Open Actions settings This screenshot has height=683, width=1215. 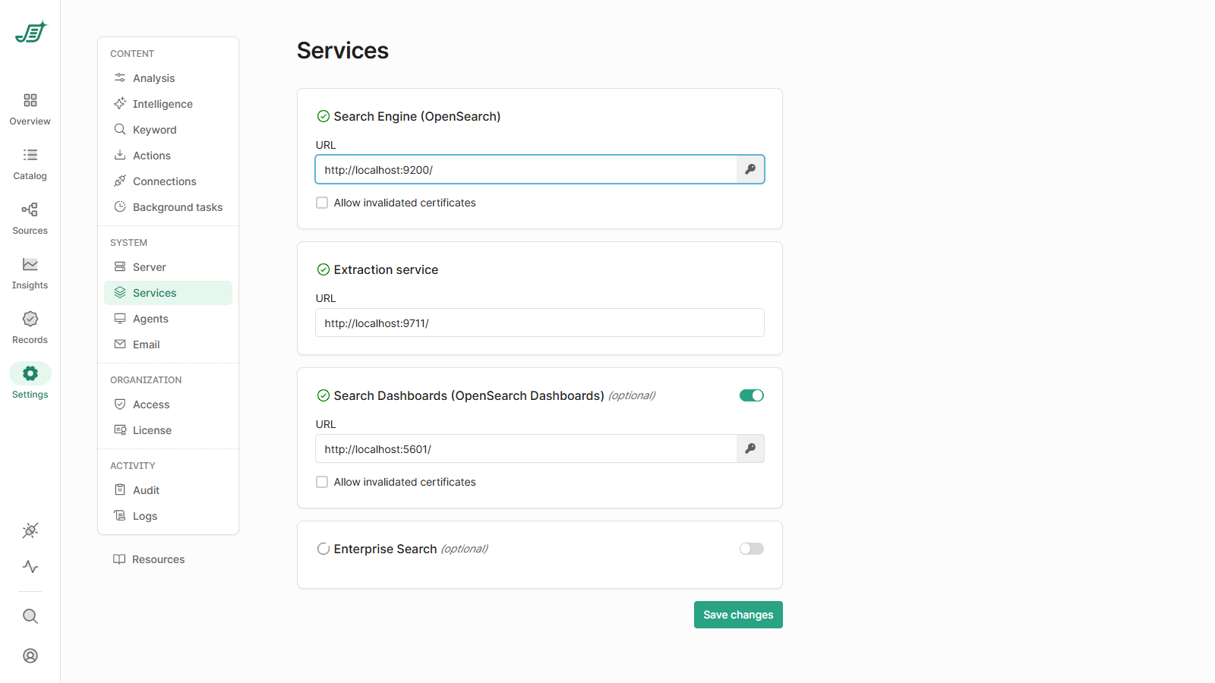(x=168, y=156)
